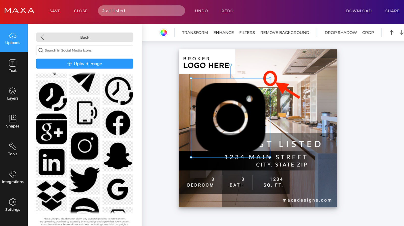
Task: Choose REMOVE BACKGROUND
Action: (x=285, y=33)
